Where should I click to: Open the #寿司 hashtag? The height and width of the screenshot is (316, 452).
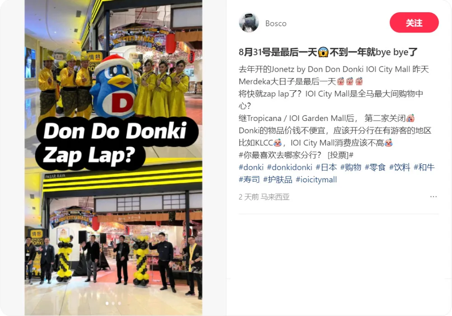250,180
